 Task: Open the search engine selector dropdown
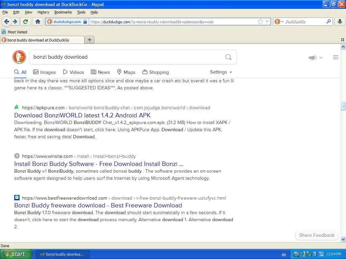tap(279, 22)
